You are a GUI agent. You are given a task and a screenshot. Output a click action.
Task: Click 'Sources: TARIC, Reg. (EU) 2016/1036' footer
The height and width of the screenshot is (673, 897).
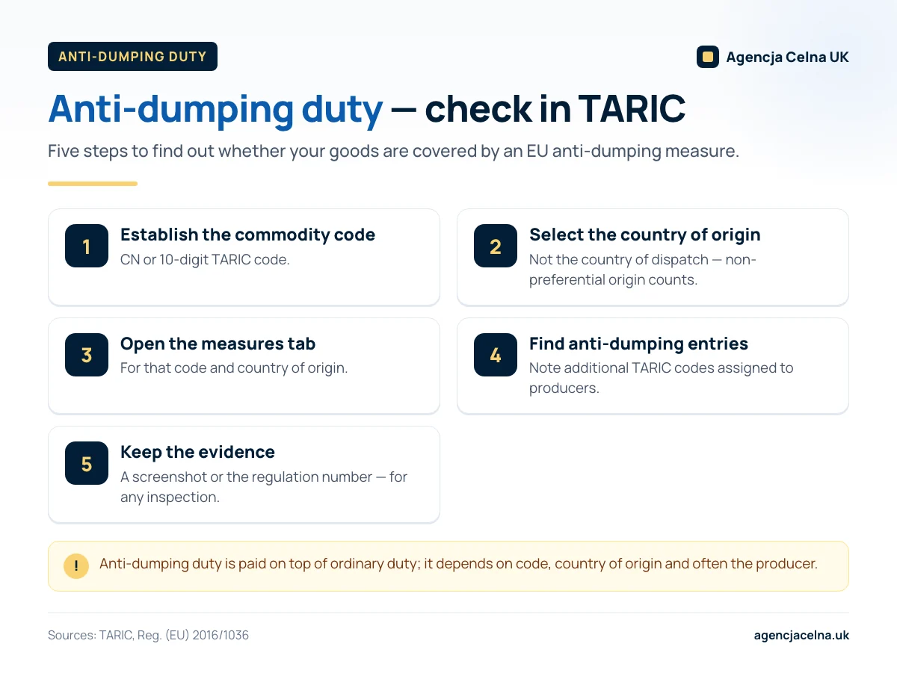click(148, 636)
